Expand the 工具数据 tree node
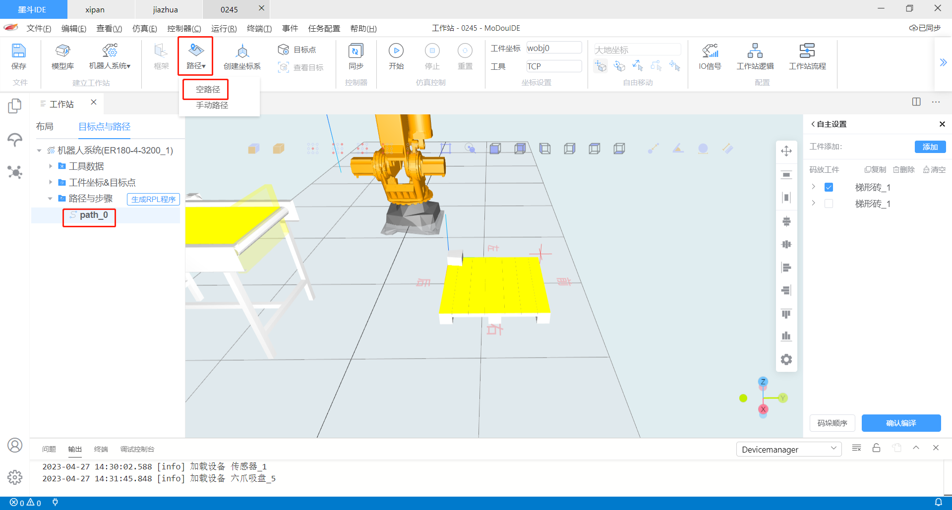 pyautogui.click(x=51, y=166)
